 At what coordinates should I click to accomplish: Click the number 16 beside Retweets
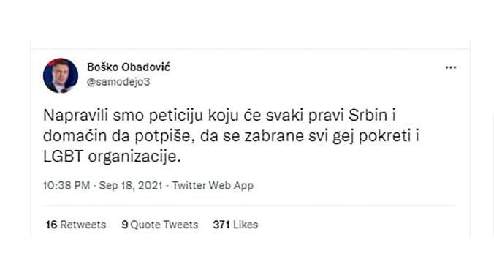click(51, 225)
